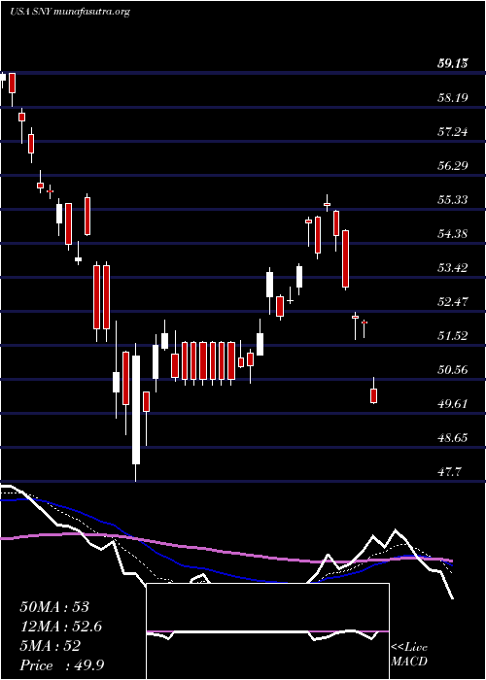The height and width of the screenshot is (680, 486).
Task: Select the 53.42 price axis label
Action: 452,268
